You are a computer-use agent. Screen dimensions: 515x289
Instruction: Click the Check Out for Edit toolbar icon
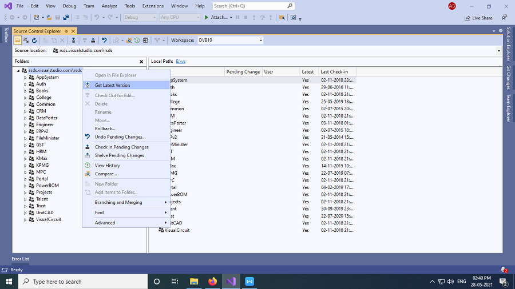click(x=85, y=41)
